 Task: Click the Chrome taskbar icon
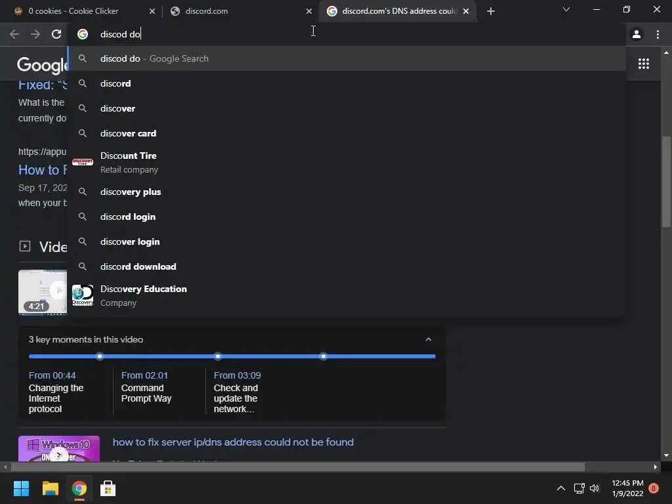[79, 488]
